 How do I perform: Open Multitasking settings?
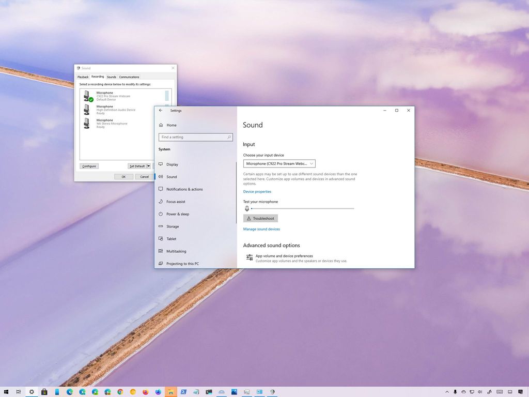[x=175, y=251]
